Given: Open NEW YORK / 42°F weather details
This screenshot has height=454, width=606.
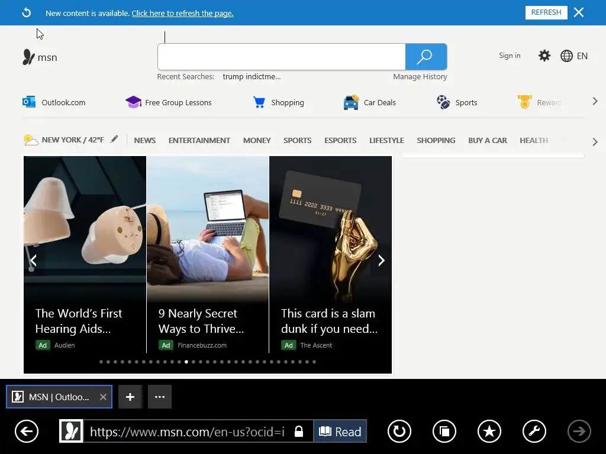Looking at the screenshot, I should (73, 140).
